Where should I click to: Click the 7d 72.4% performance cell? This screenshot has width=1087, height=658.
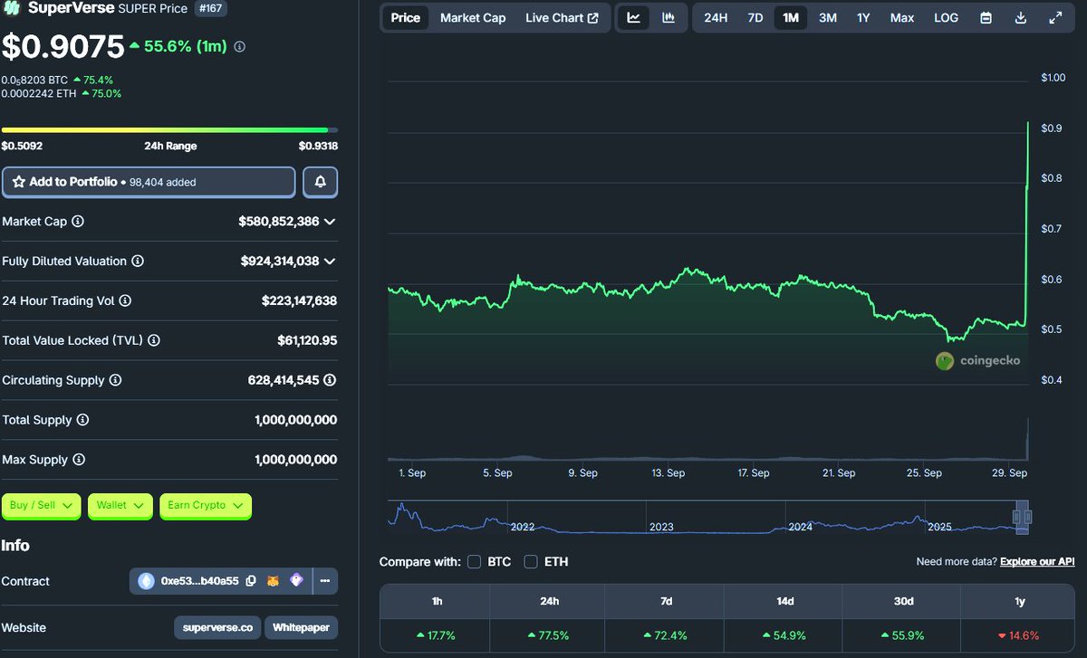(666, 635)
